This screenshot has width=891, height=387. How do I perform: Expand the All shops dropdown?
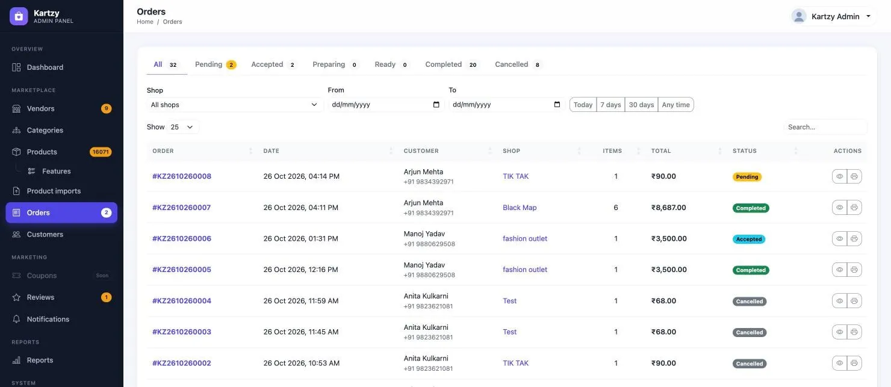[x=235, y=105]
